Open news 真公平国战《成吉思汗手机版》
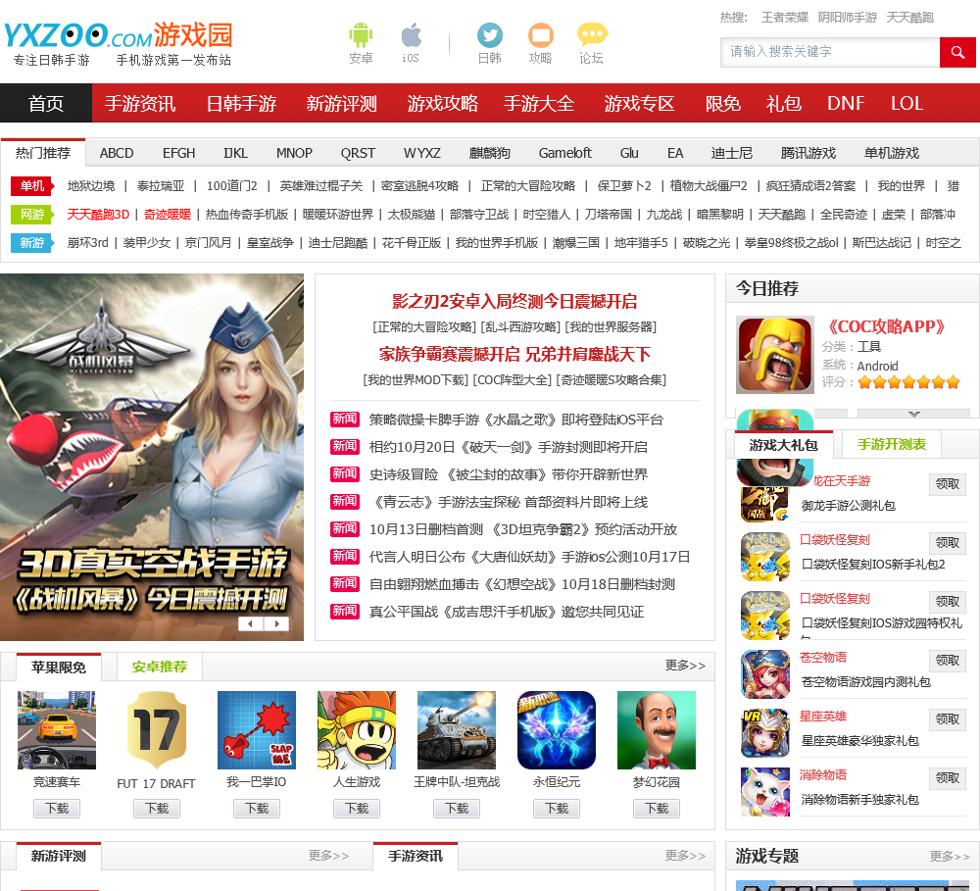 pos(507,612)
